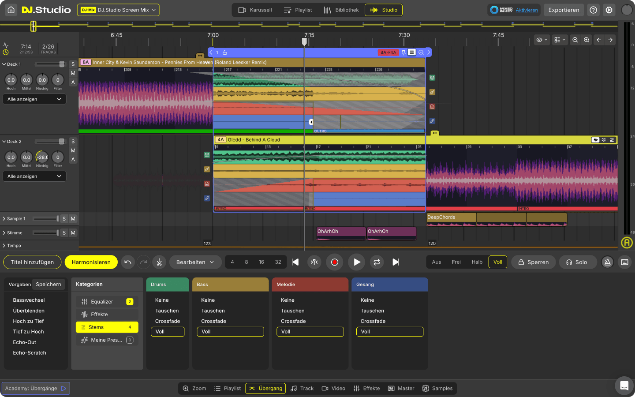The height and width of the screenshot is (397, 635).
Task: Click the center playhead icon
Action: (x=314, y=262)
